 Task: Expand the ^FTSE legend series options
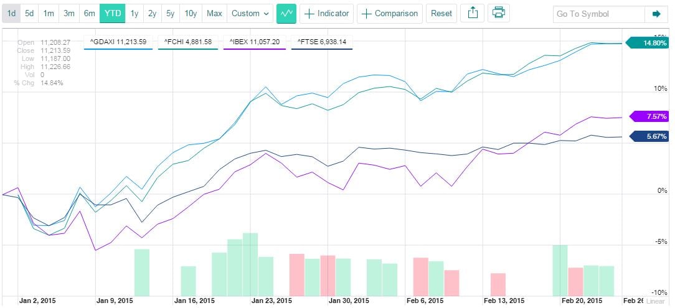(x=322, y=42)
